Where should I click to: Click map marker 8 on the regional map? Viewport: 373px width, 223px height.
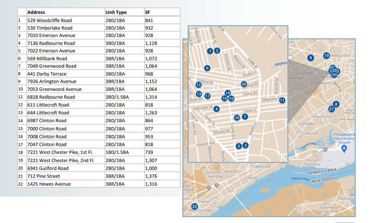click(336, 104)
